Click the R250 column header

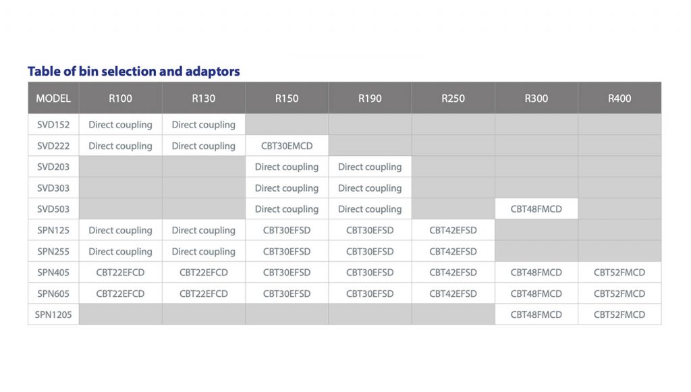point(453,99)
